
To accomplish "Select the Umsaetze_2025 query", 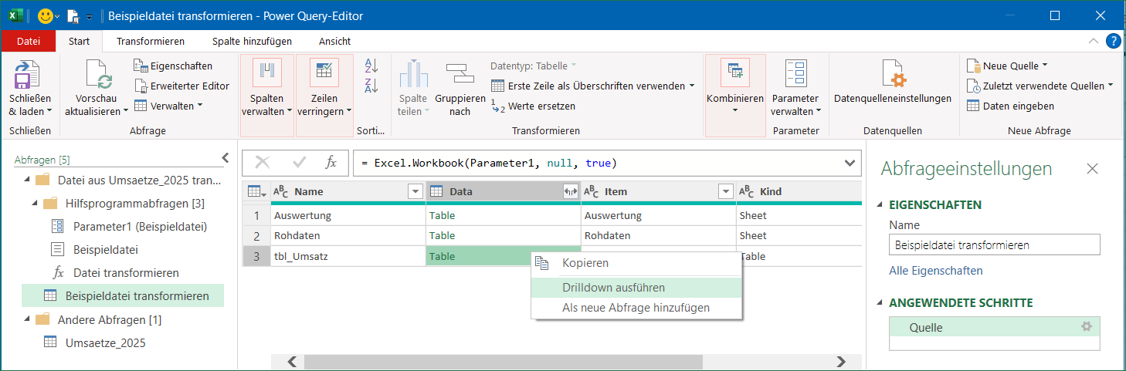I will pyautogui.click(x=105, y=342).
